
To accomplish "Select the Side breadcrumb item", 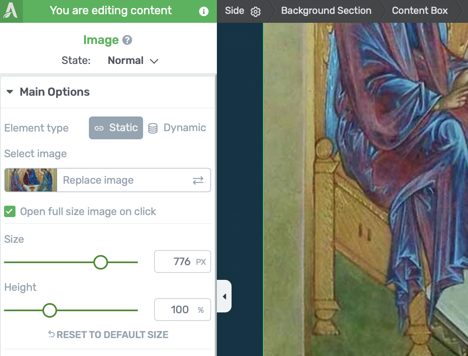I will 234,11.
